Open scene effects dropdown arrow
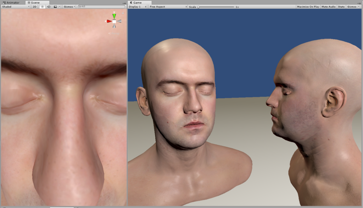Screen dimensions: 363x208 [60, 7]
